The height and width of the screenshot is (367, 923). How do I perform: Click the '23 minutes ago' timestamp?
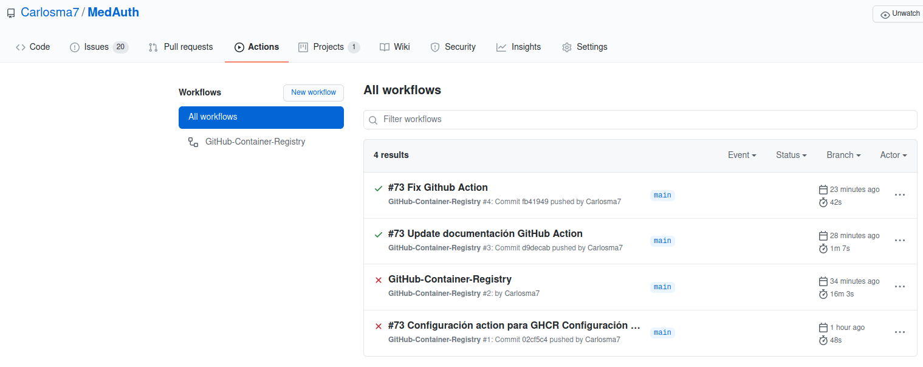[855, 190]
